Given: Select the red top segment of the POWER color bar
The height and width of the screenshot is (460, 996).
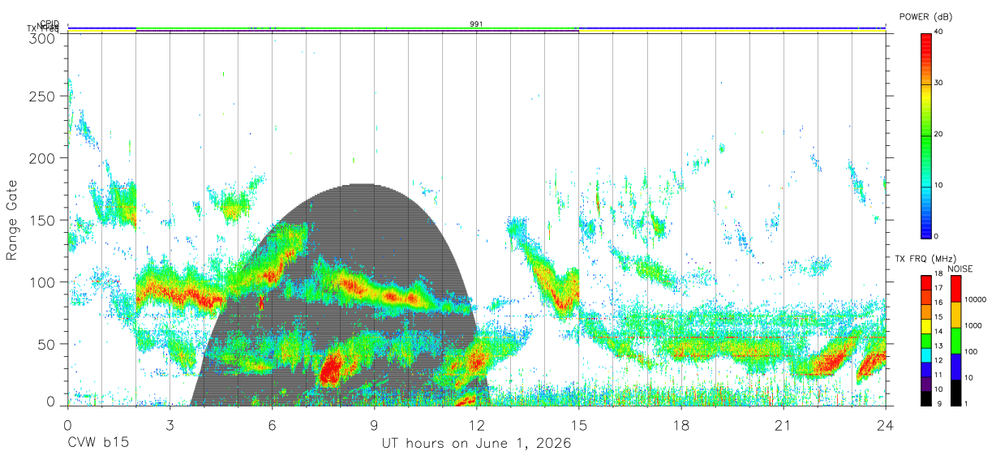Looking at the screenshot, I should click(x=926, y=58).
